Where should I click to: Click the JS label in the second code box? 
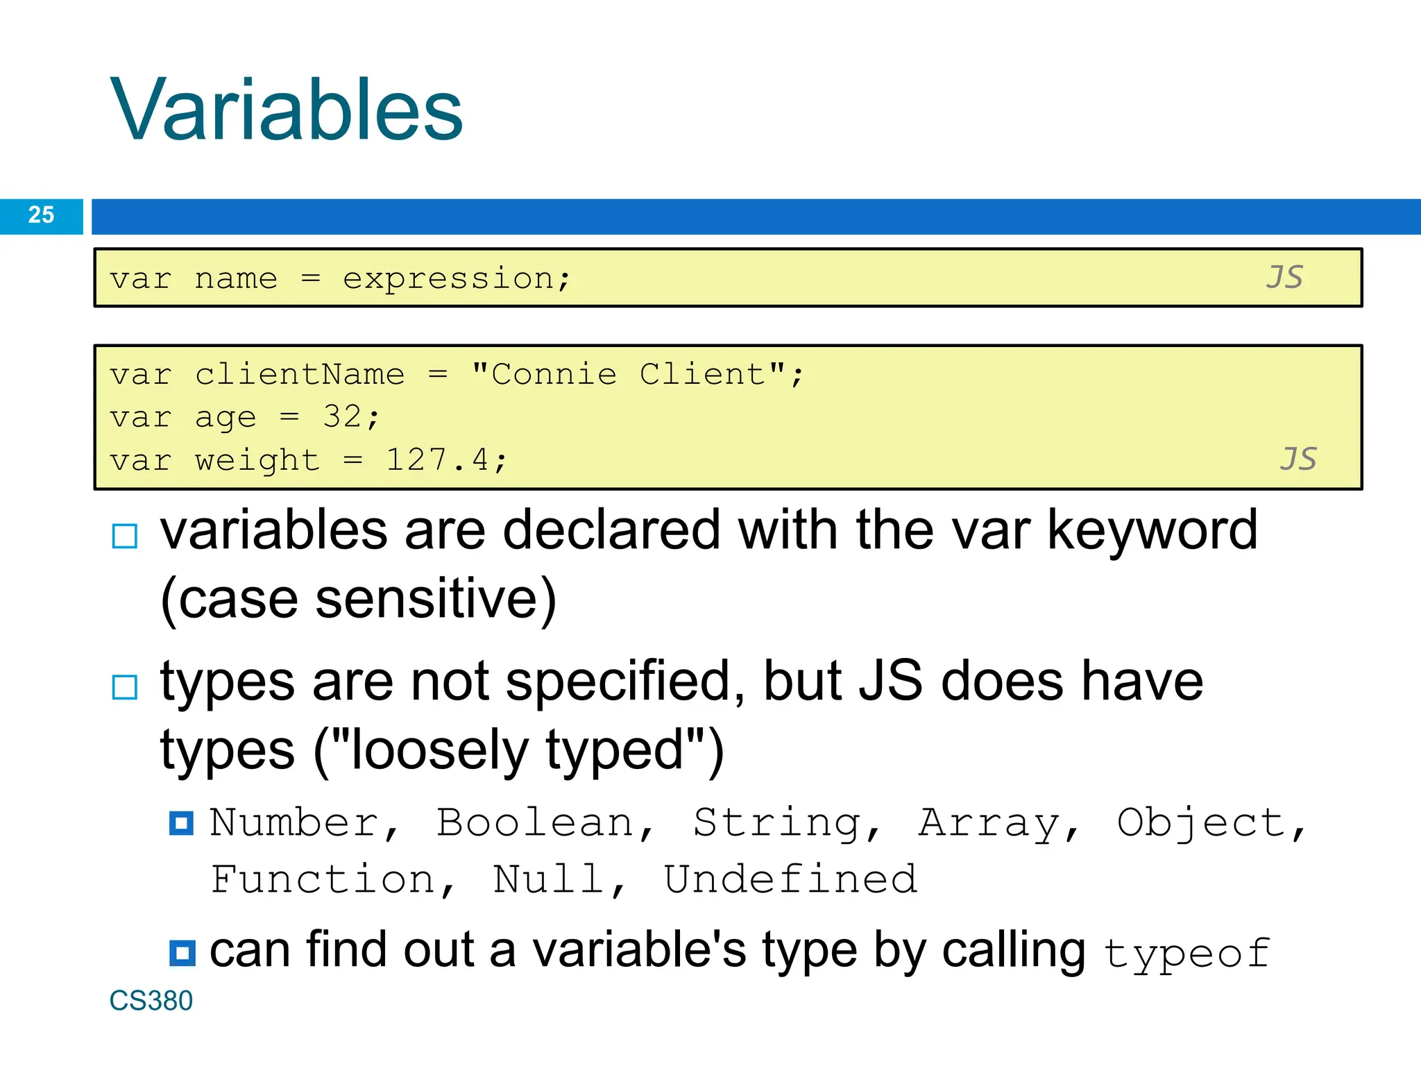(1297, 459)
